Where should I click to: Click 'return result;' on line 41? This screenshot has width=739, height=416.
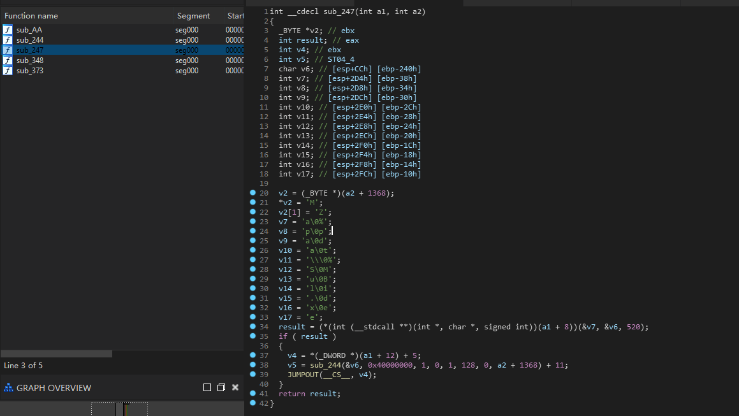[x=309, y=394]
